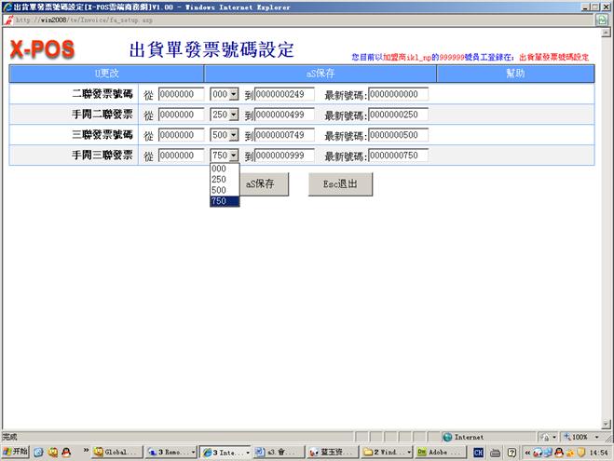
Task: Open the 100% zoom level control
Action: pos(579,436)
